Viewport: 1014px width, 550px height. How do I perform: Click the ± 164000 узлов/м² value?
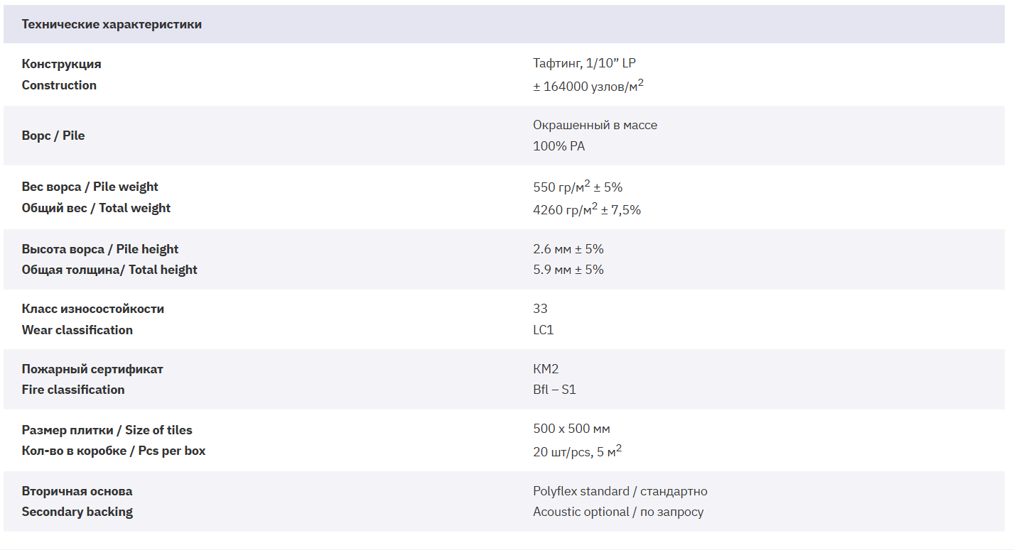[588, 86]
